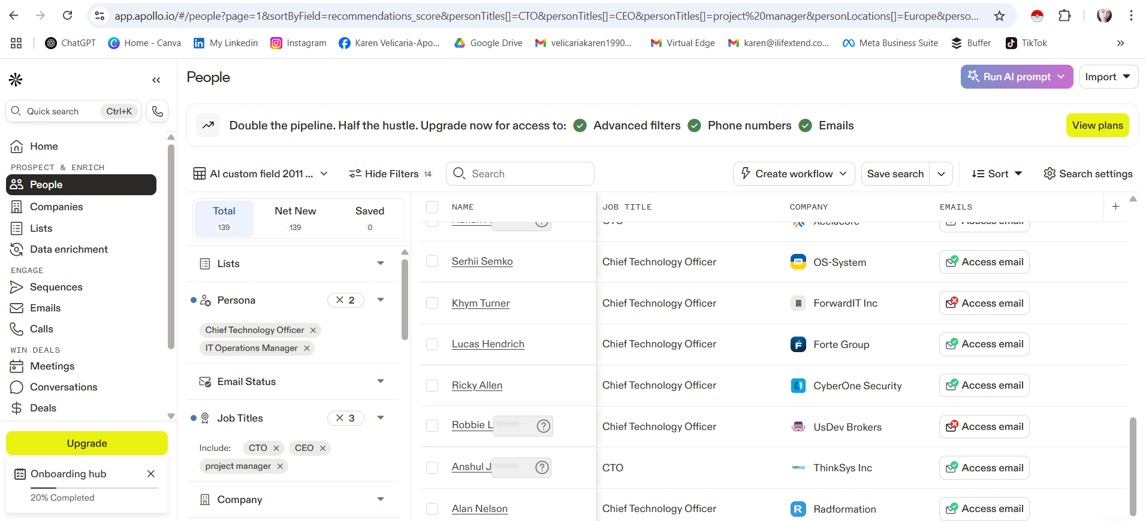This screenshot has width=1146, height=521.
Task: Switch to the Net New tab
Action: pyautogui.click(x=295, y=218)
